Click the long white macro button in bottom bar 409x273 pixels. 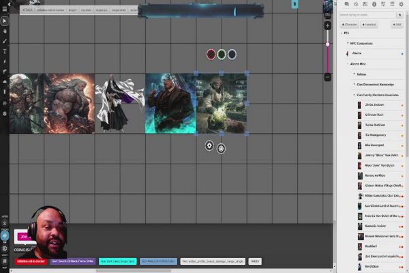213,261
